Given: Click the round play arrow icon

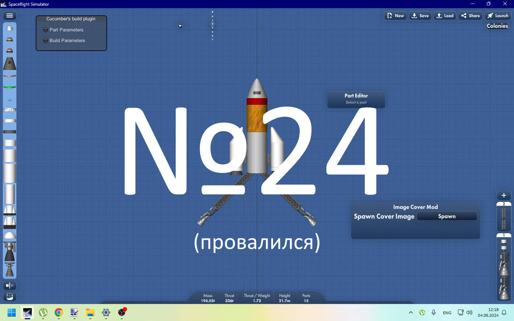Looking at the screenshot, I should 180,26.
